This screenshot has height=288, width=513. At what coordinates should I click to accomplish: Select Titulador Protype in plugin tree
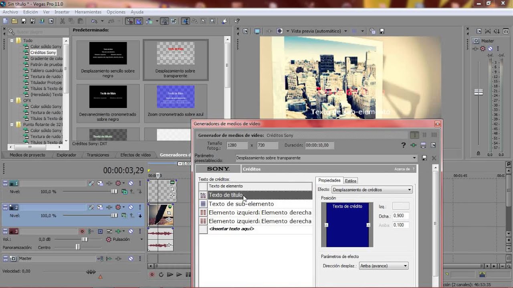pyautogui.click(x=46, y=82)
